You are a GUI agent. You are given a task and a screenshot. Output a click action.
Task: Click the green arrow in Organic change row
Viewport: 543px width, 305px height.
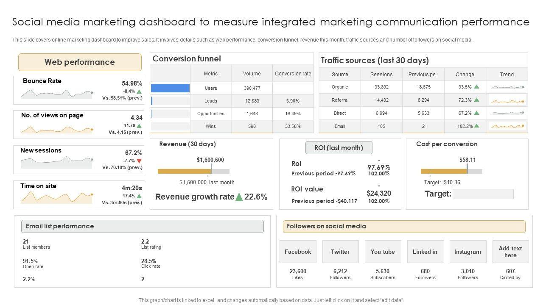click(x=476, y=87)
